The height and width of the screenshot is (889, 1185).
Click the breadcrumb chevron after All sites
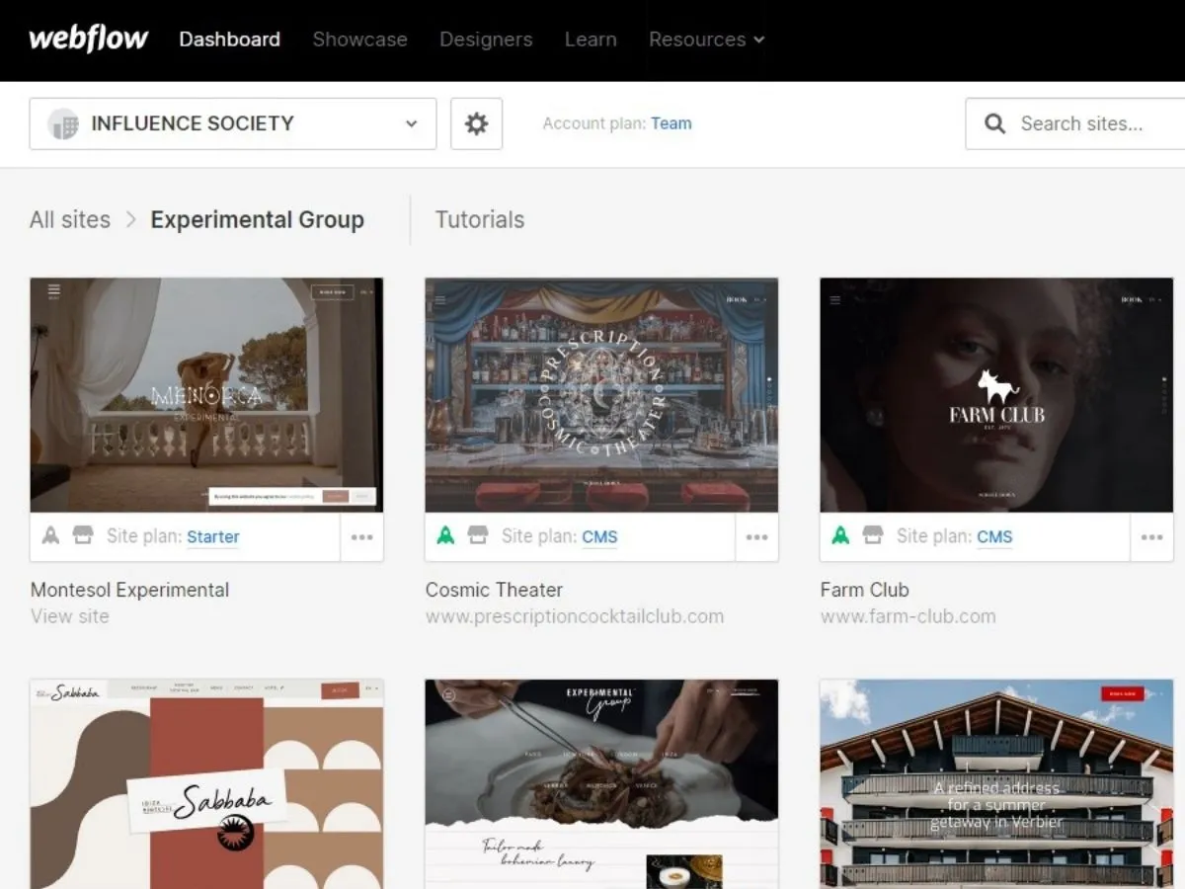(130, 219)
